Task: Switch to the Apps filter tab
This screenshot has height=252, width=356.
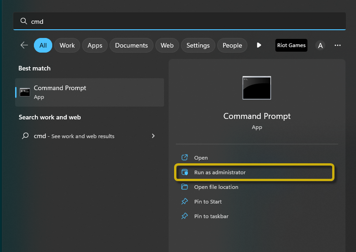Action: (95, 45)
